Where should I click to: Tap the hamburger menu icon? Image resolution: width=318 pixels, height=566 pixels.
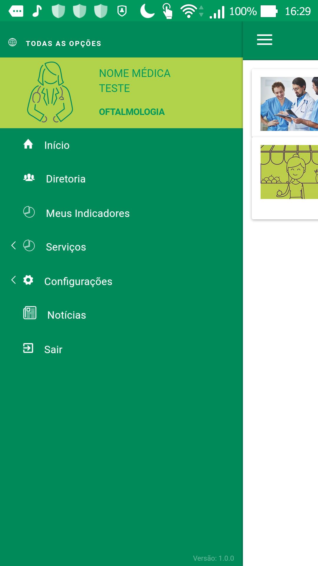tap(264, 40)
